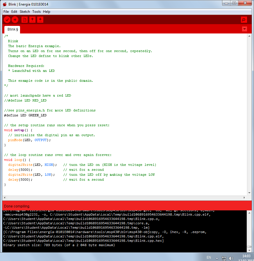
Task: Open the Help menu
Action: (46, 12)
